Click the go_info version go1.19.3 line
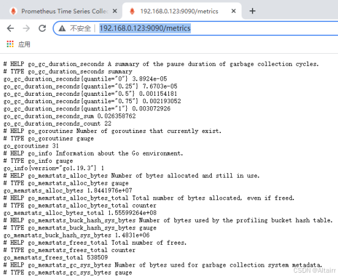 click(x=54, y=168)
